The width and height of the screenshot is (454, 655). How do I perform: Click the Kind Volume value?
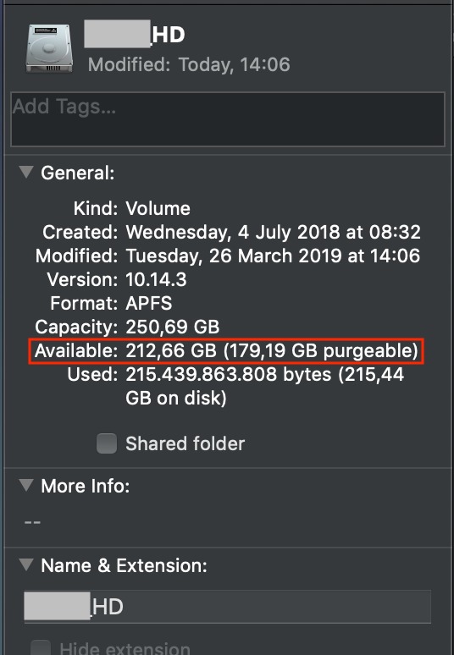pos(158,208)
